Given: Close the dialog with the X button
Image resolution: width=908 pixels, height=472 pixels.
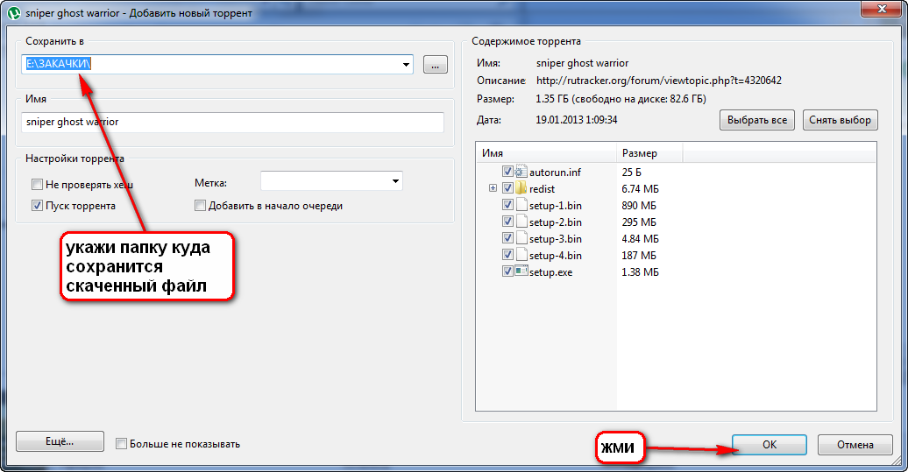Looking at the screenshot, I should 883,9.
